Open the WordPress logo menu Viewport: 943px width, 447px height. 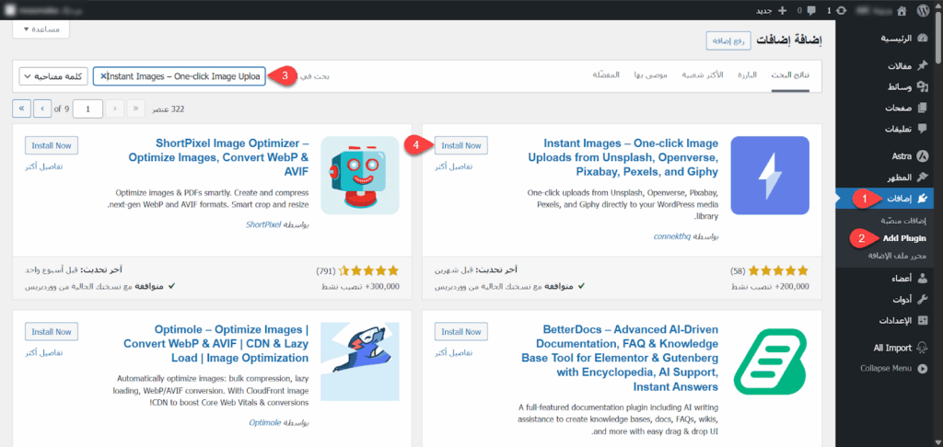tap(923, 10)
